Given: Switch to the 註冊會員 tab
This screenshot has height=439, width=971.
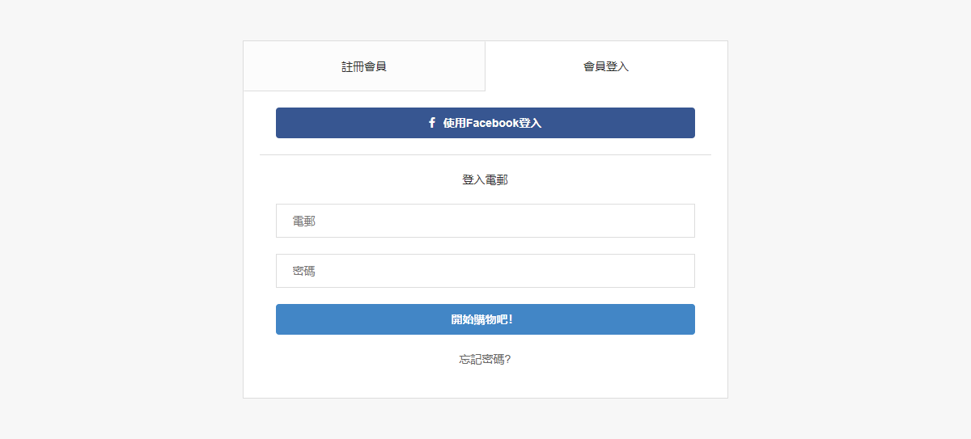Looking at the screenshot, I should point(364,66).
